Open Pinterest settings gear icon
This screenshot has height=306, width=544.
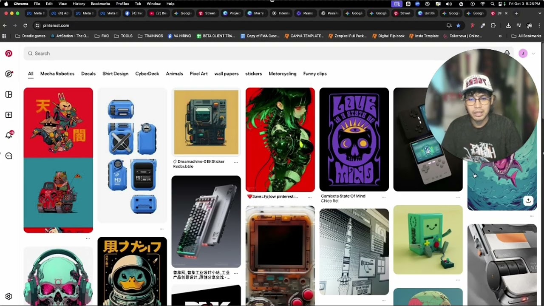coord(8,296)
